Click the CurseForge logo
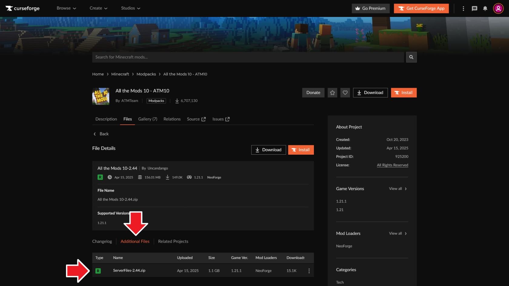 22,8
